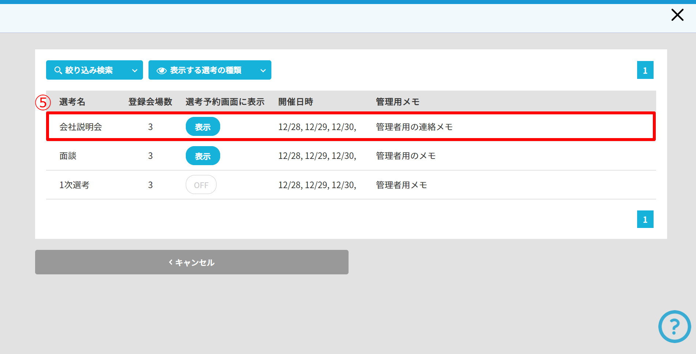Expand the 表示する選考の種類 dropdown arrow
Screen dimensions: 696x354
[x=263, y=71]
